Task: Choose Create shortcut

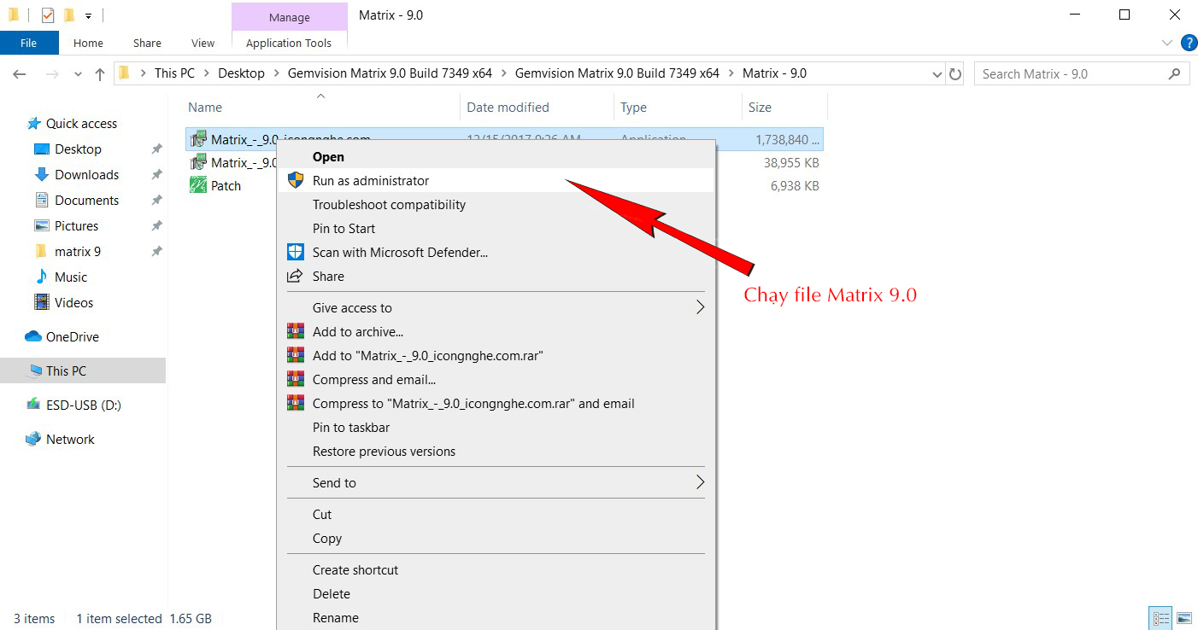Action: tap(496, 570)
